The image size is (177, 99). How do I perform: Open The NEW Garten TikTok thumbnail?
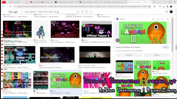pyautogui.click(x=41, y=80)
